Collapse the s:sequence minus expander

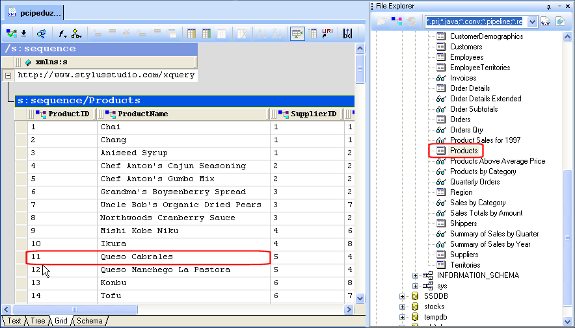[x=8, y=76]
